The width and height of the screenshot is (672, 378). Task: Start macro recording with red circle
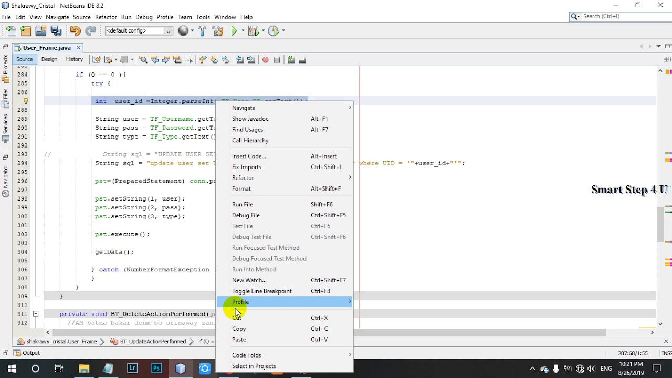pos(265,59)
